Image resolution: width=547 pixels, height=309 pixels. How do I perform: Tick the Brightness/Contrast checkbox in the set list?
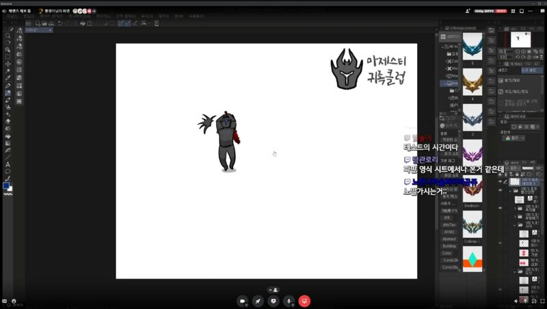pos(501,81)
